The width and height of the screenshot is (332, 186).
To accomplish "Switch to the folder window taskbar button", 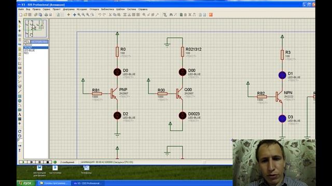I will point(54,183).
